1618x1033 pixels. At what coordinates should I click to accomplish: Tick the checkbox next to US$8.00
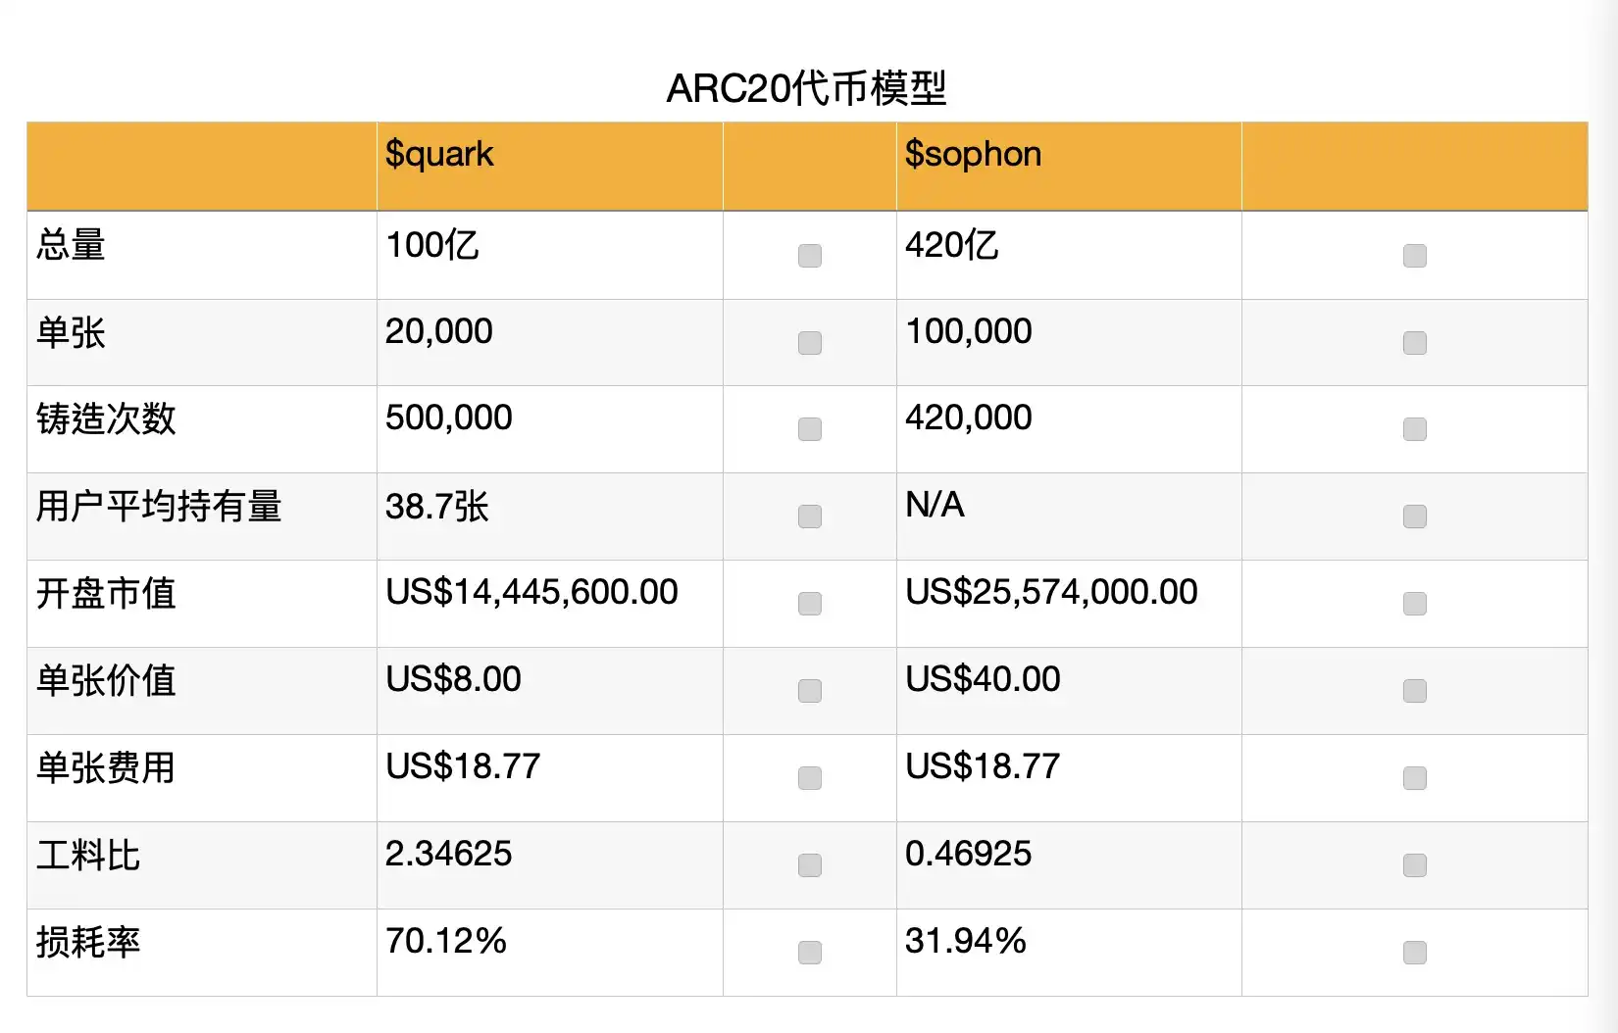tap(810, 691)
